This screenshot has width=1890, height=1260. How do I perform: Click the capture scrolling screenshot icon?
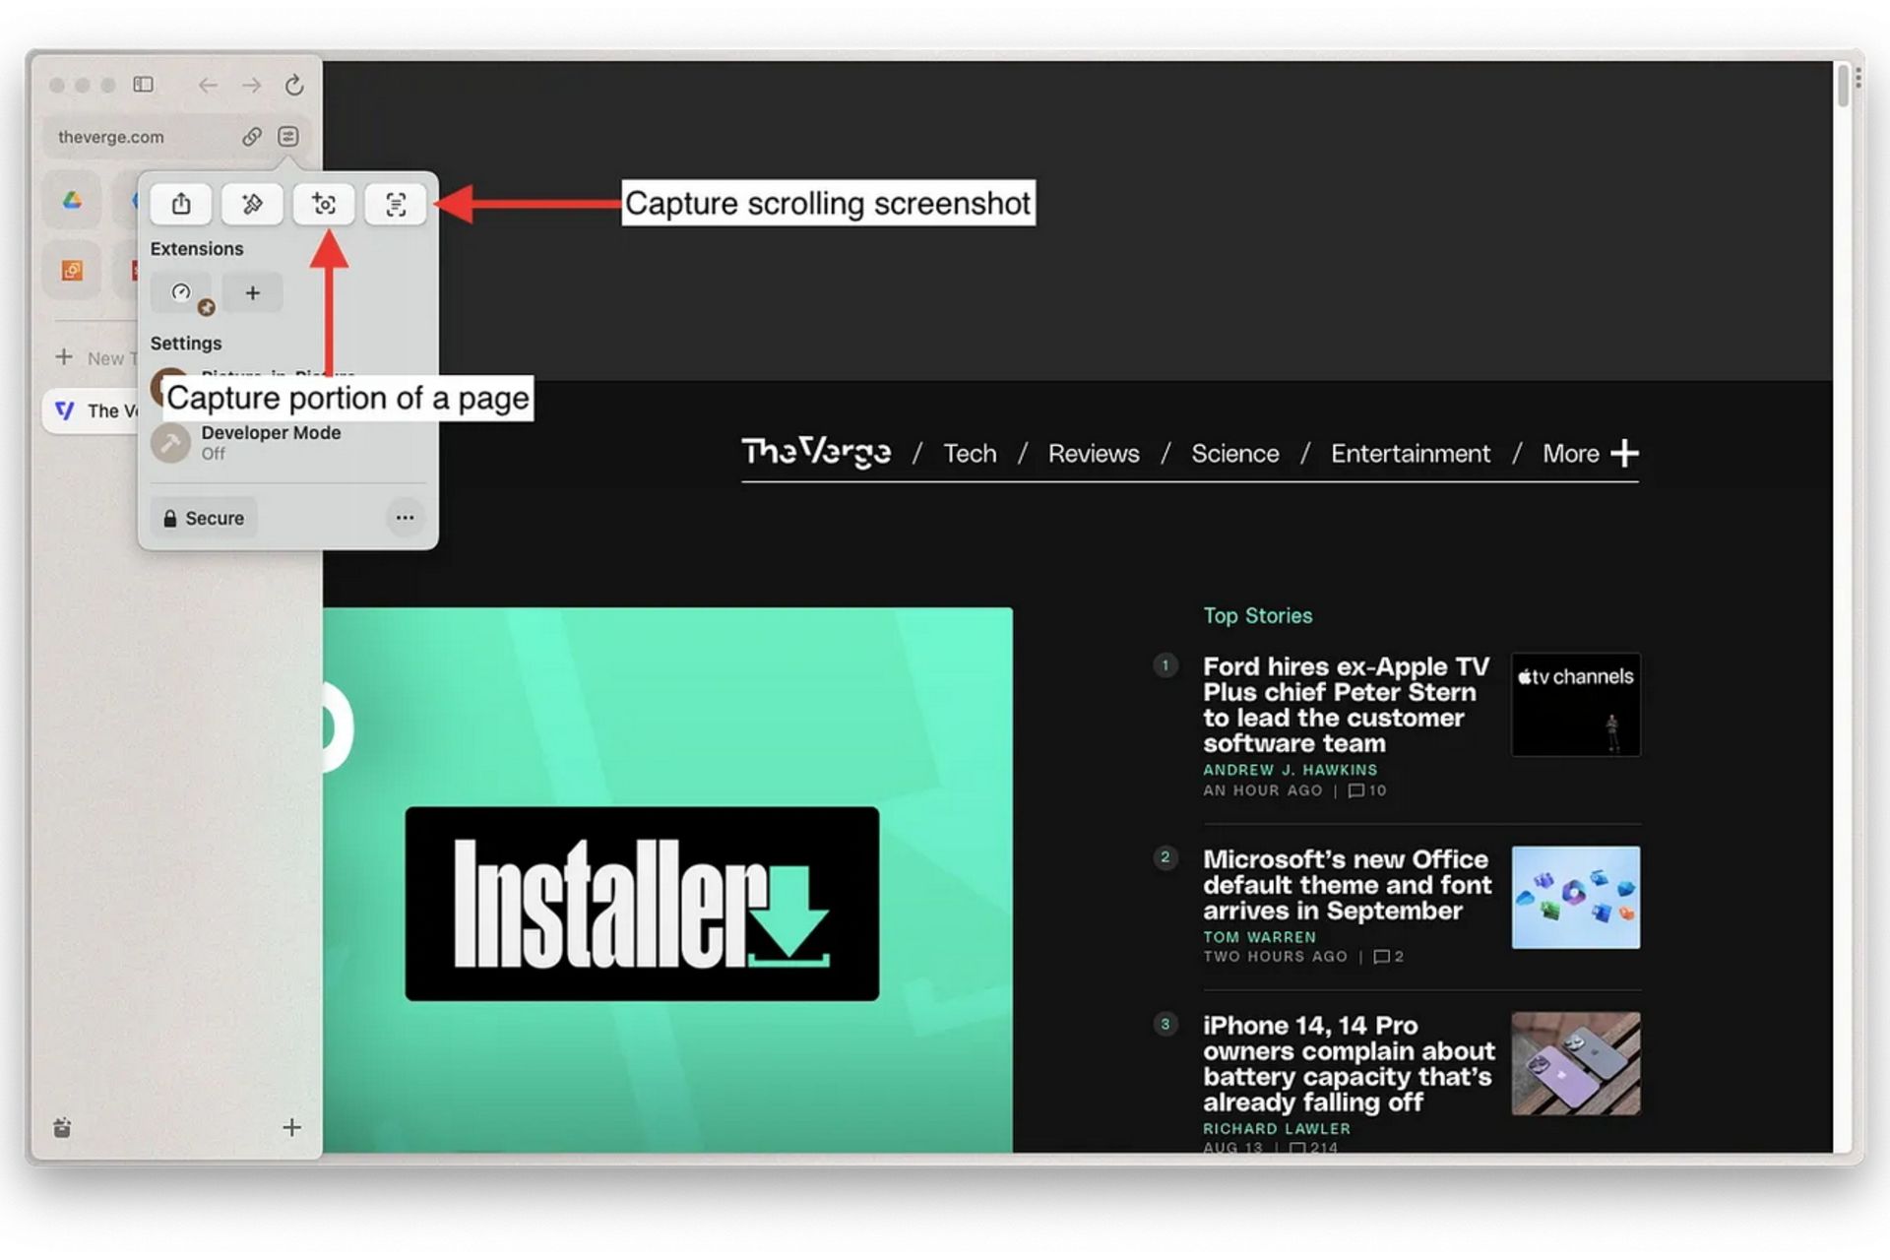(395, 203)
